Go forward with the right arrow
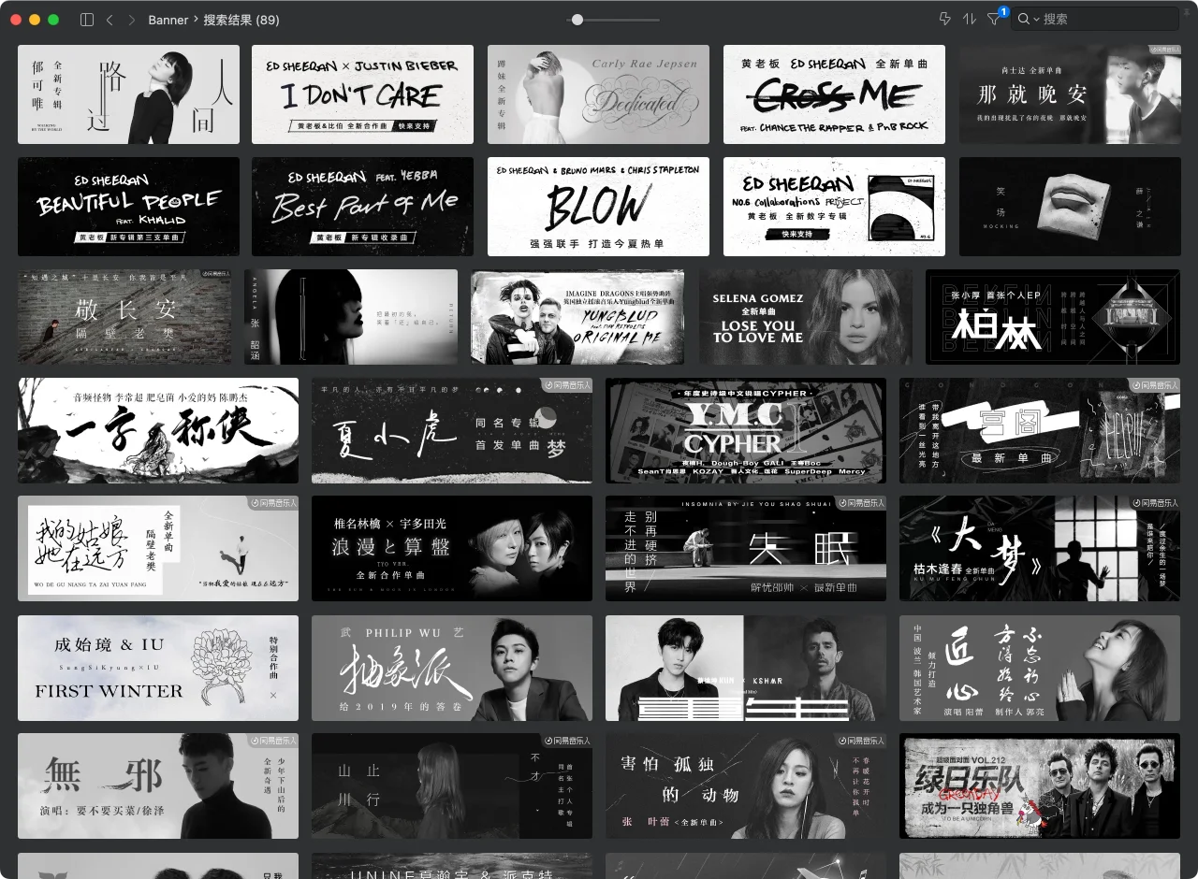This screenshot has height=879, width=1198. (x=131, y=20)
